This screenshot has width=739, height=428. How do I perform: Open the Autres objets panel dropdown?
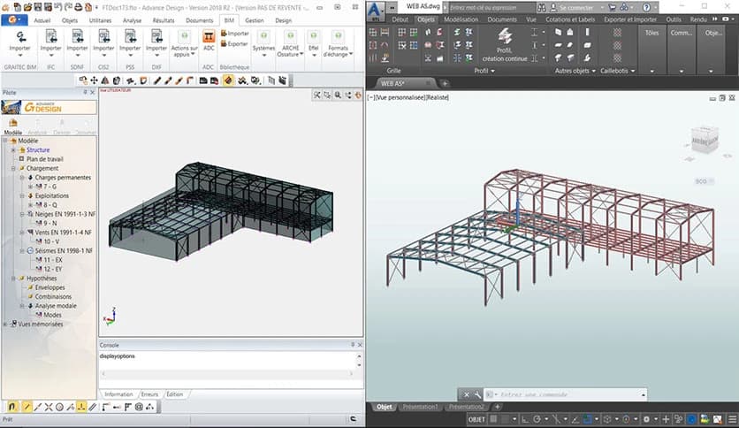coord(575,71)
